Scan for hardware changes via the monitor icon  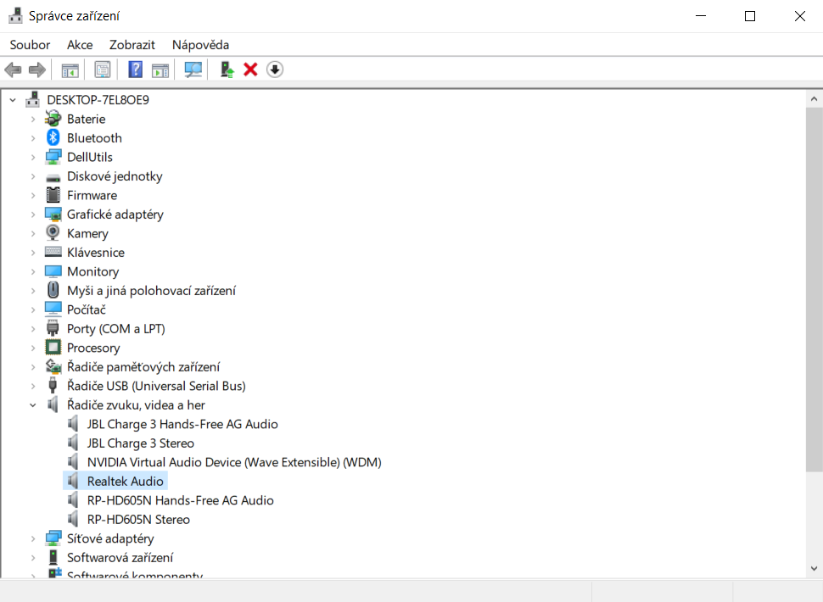click(193, 70)
